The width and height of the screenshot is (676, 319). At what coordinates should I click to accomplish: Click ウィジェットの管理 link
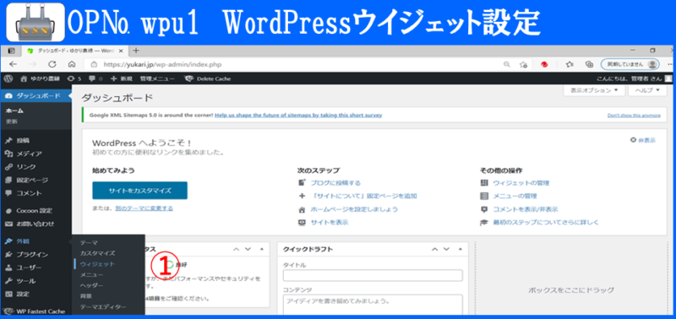click(x=521, y=183)
